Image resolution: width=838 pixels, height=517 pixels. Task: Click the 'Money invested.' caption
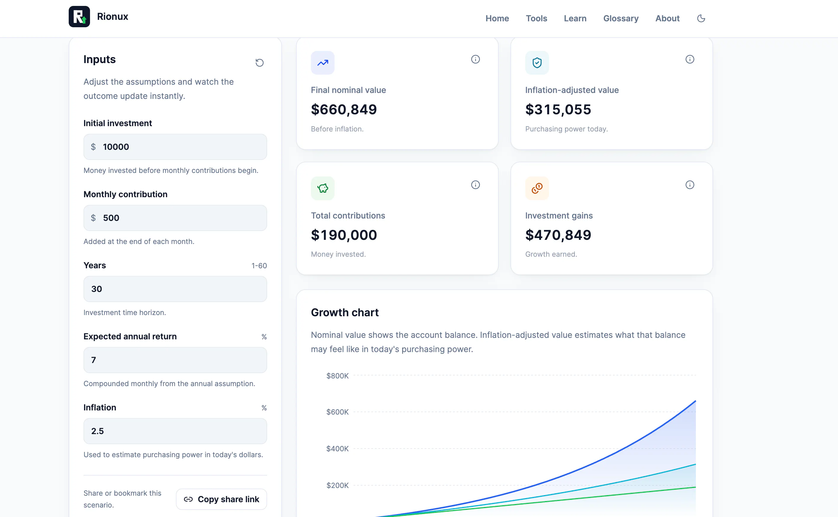click(338, 254)
